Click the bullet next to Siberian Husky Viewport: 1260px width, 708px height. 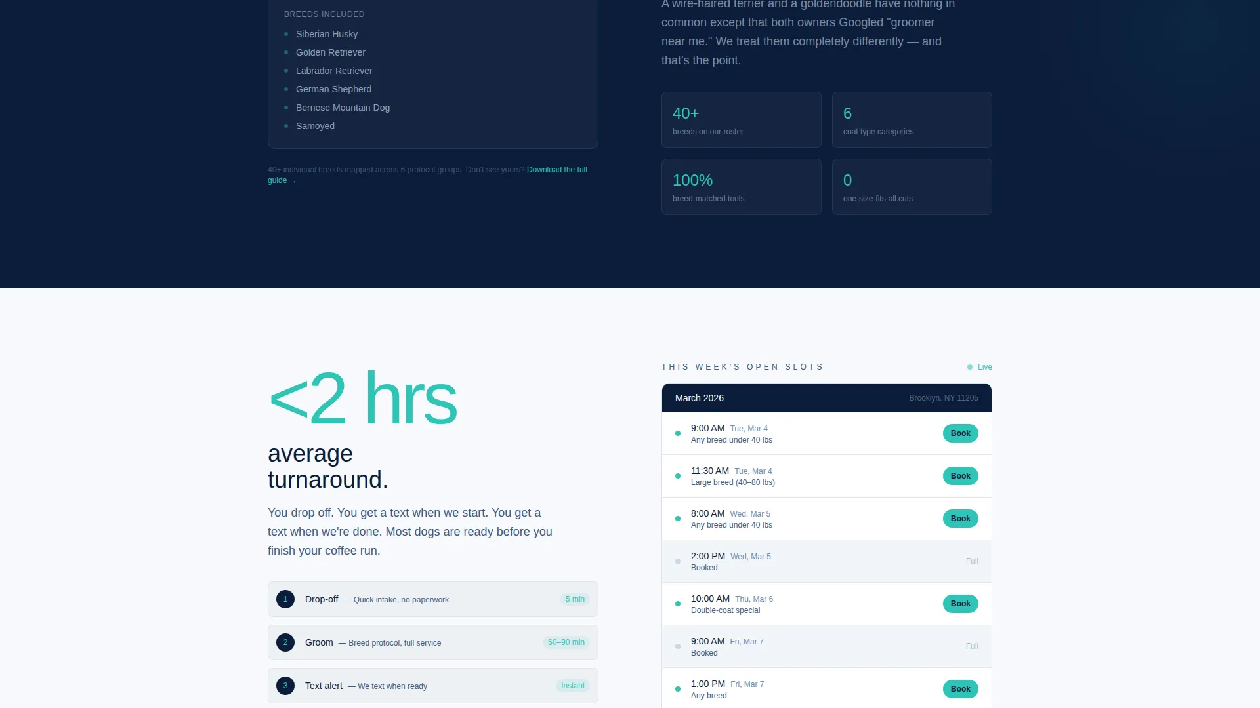click(x=286, y=34)
